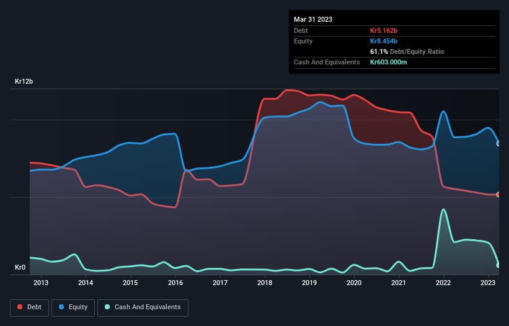Click the Kr0 y-axis label
This screenshot has width=509, height=326.
tap(20, 267)
